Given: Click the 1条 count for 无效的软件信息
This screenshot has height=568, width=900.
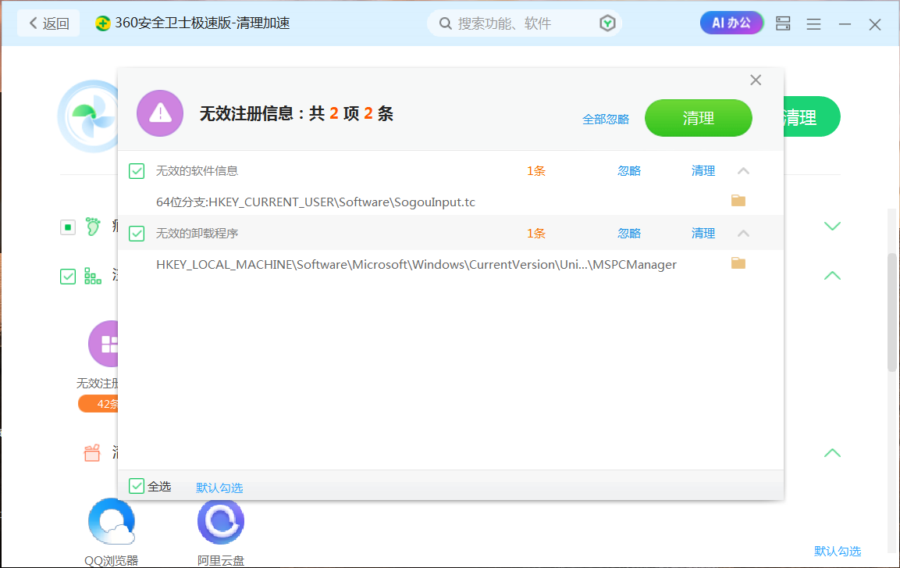Looking at the screenshot, I should pos(536,171).
